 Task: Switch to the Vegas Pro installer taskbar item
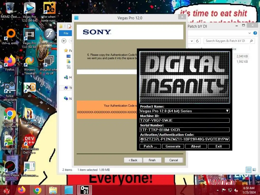[x=69, y=190]
